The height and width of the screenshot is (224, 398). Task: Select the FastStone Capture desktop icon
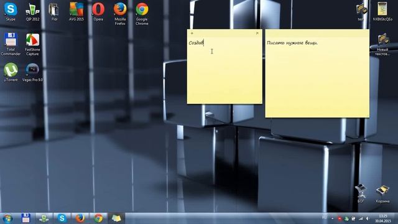tap(32, 44)
